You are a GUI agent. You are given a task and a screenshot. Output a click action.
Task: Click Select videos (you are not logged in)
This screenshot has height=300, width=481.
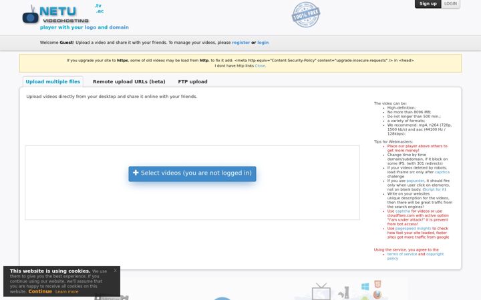[192, 173]
